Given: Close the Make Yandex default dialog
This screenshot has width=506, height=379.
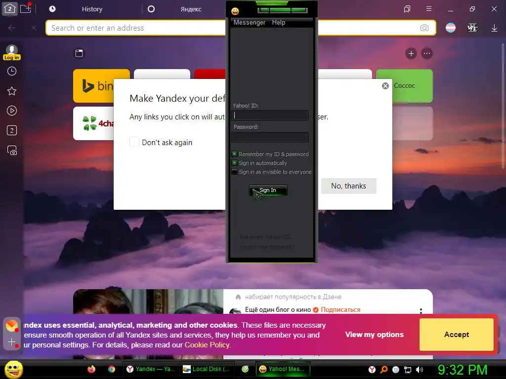Looking at the screenshot, I should 385,86.
